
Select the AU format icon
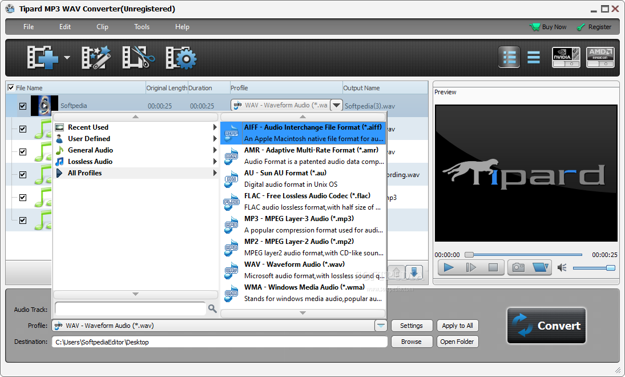pyautogui.click(x=231, y=179)
